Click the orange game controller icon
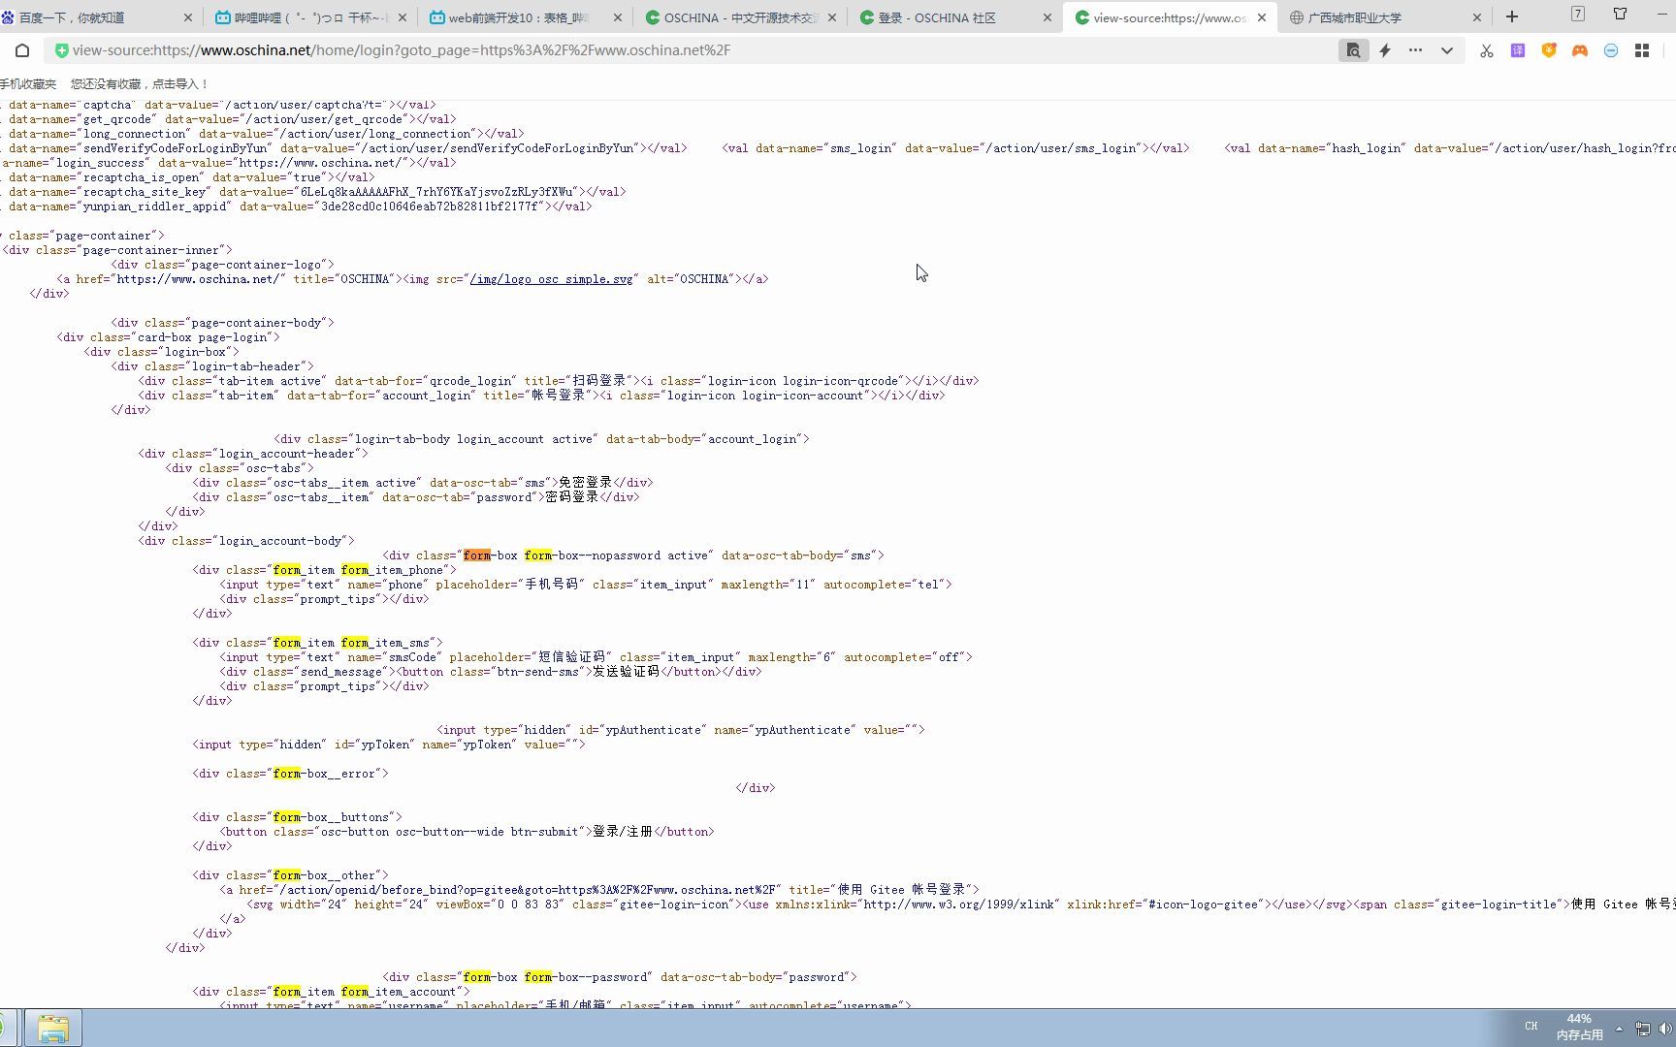 coord(1580,50)
